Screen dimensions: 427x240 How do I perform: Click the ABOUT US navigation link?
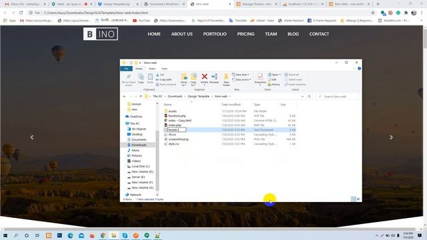pyautogui.click(x=182, y=34)
